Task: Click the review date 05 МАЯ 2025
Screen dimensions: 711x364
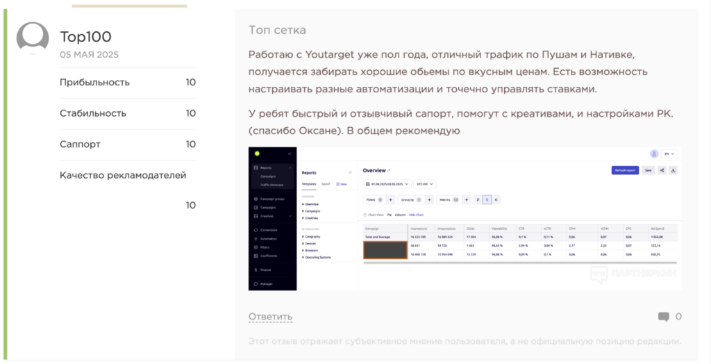Action: pyautogui.click(x=89, y=55)
